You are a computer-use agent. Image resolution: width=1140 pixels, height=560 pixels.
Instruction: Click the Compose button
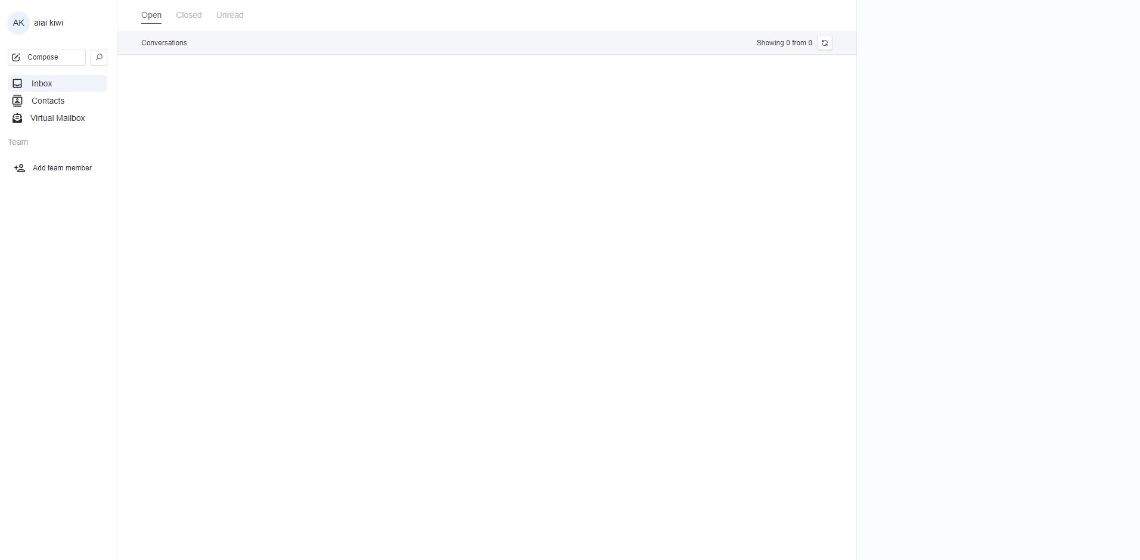click(x=46, y=57)
